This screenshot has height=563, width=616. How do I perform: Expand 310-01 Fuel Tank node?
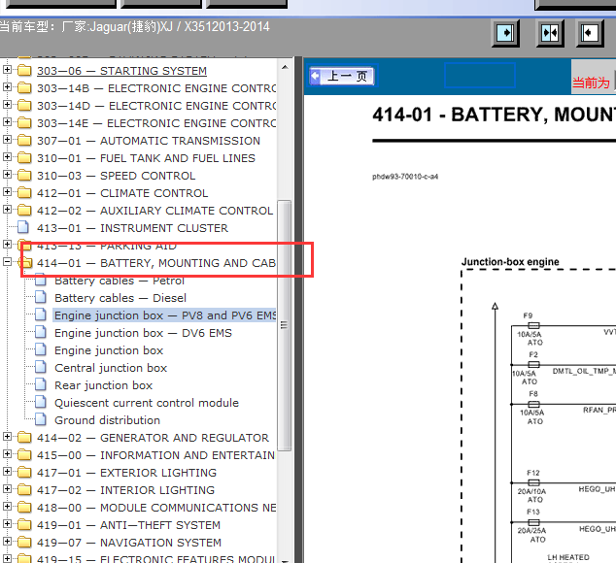click(7, 157)
